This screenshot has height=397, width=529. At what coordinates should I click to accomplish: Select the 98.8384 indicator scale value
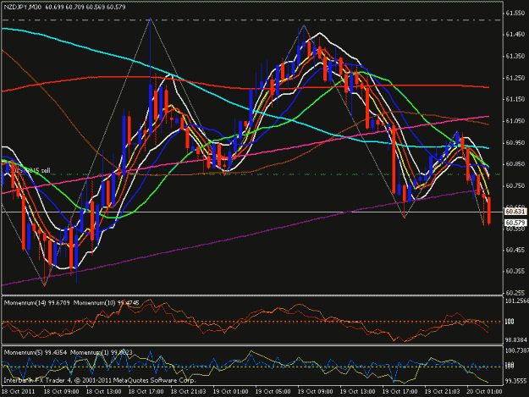(x=516, y=339)
